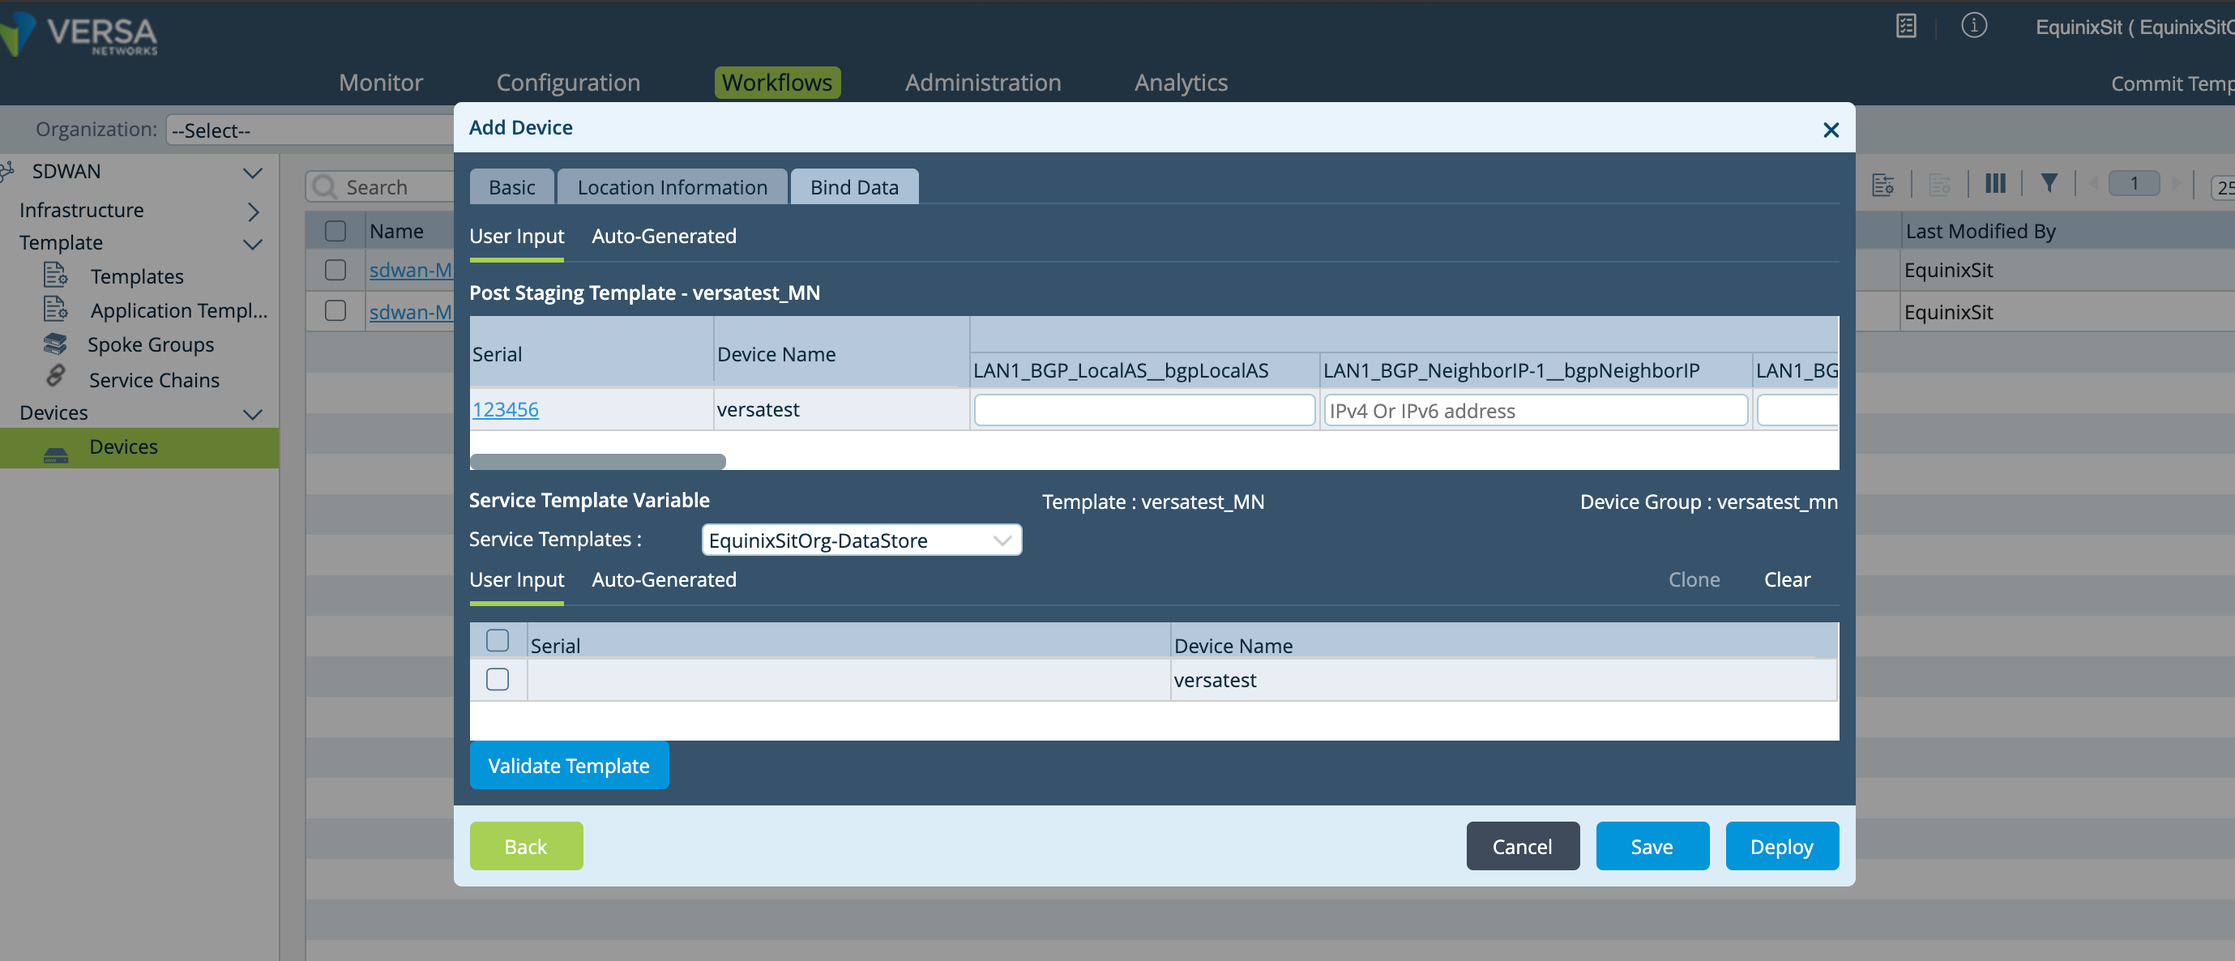Open the first sdwan-M device link
The height and width of the screenshot is (961, 2235).
coord(410,270)
